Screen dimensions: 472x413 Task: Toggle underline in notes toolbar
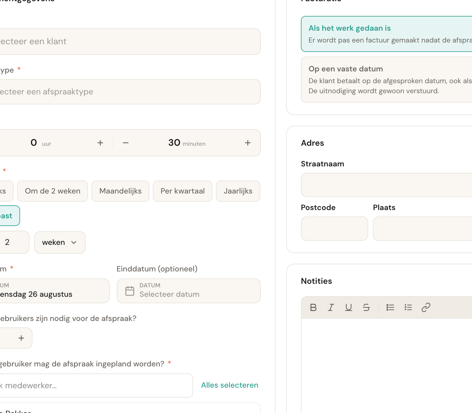(349, 307)
